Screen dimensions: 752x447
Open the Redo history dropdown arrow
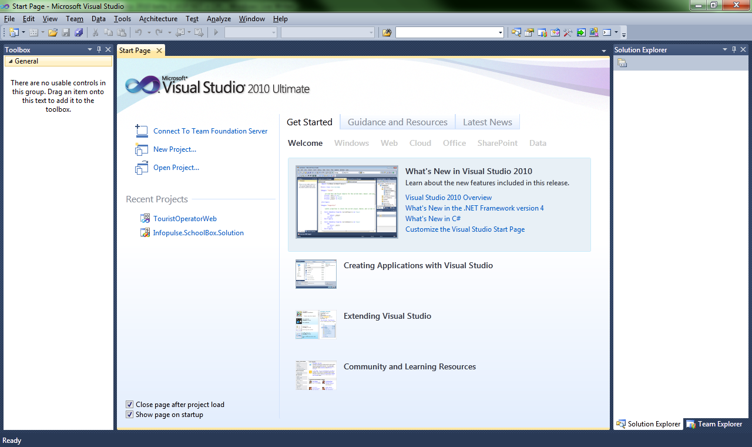[x=170, y=32]
